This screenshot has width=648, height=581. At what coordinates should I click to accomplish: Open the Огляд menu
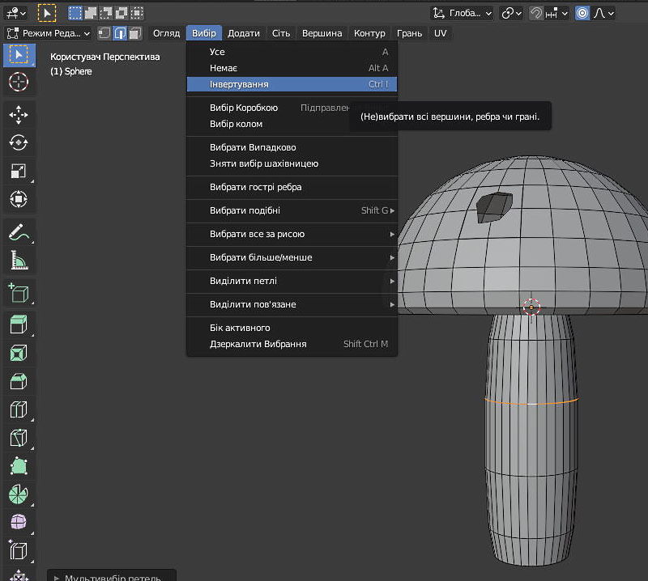[x=167, y=33]
